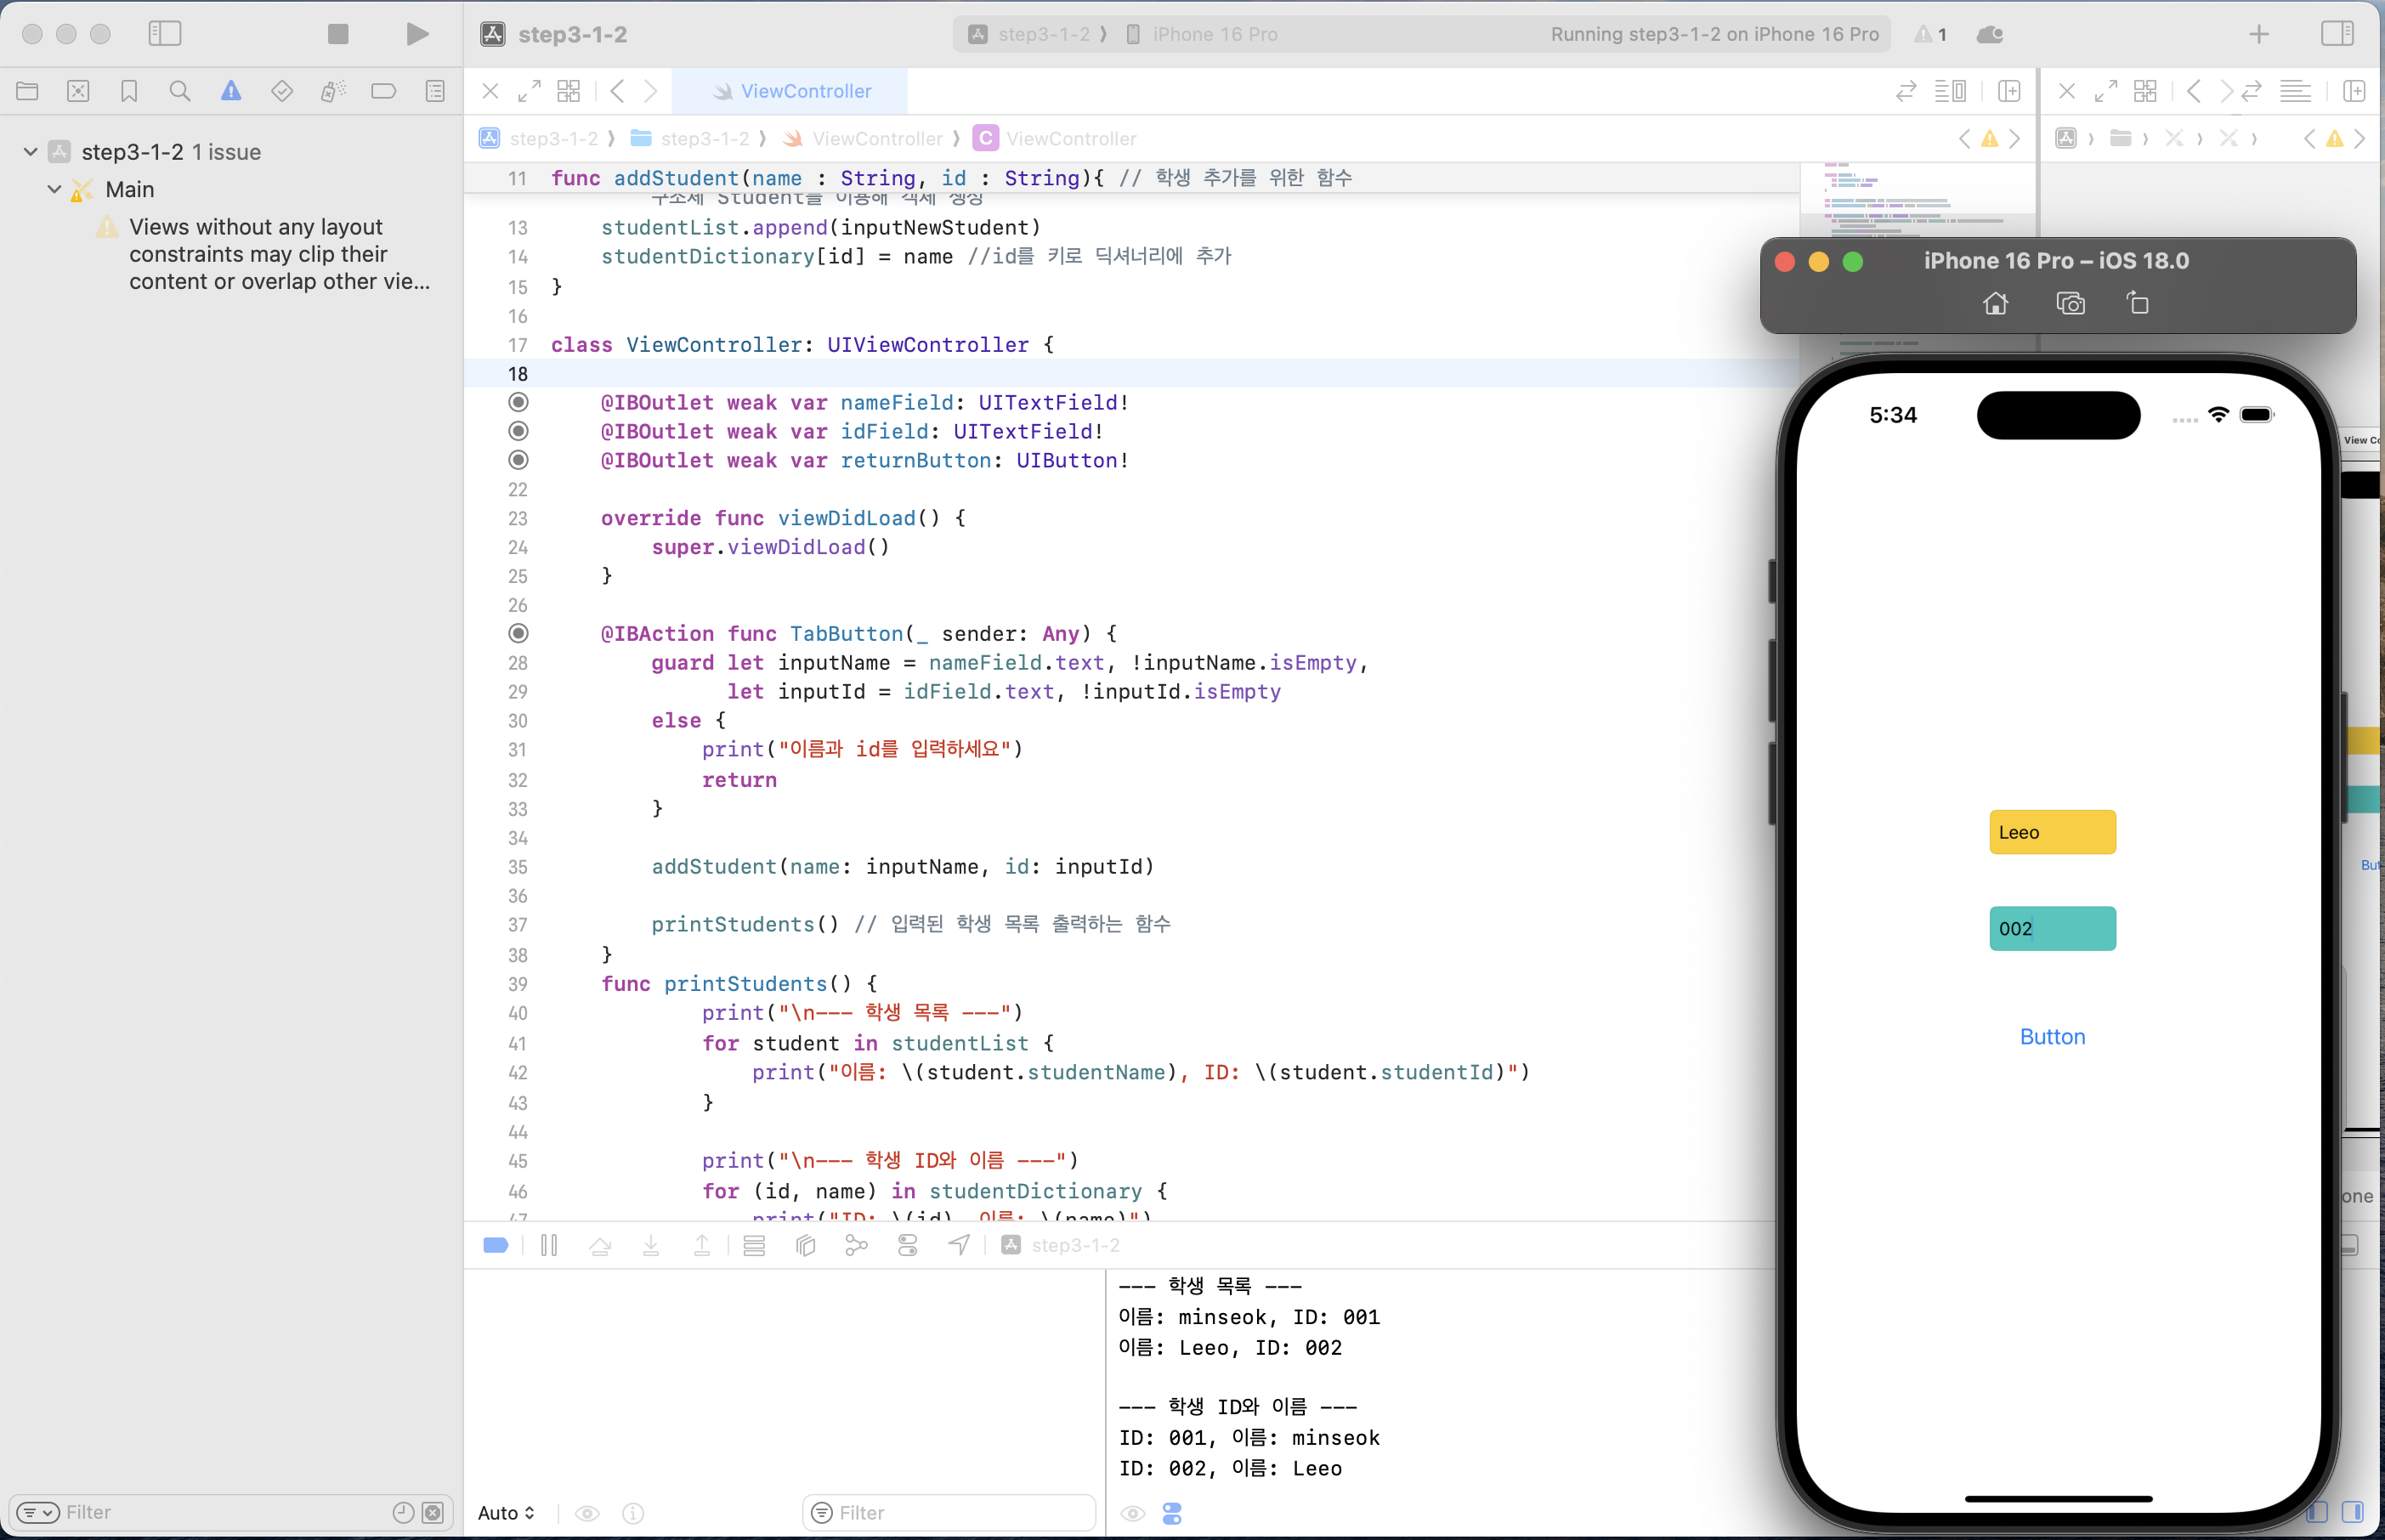Open the ViewController class breadcrumb menu
This screenshot has width=2385, height=1540.
(x=1055, y=138)
